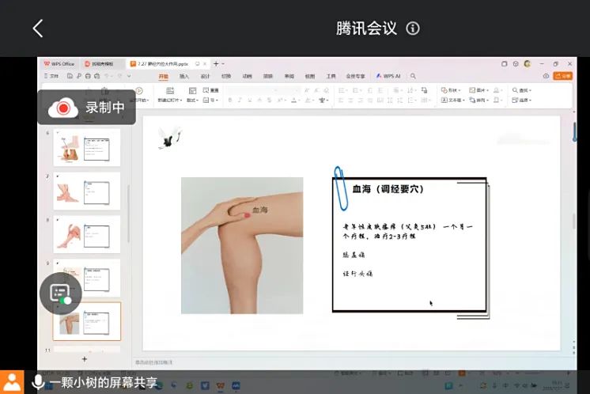
Task: Click the 血海 knee acupoint image
Action: coord(242,245)
